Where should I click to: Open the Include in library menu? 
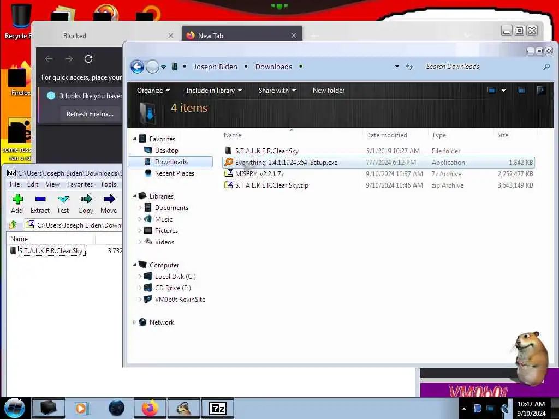point(214,91)
